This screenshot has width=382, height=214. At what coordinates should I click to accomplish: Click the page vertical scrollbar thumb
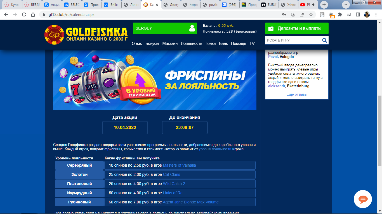379,131
